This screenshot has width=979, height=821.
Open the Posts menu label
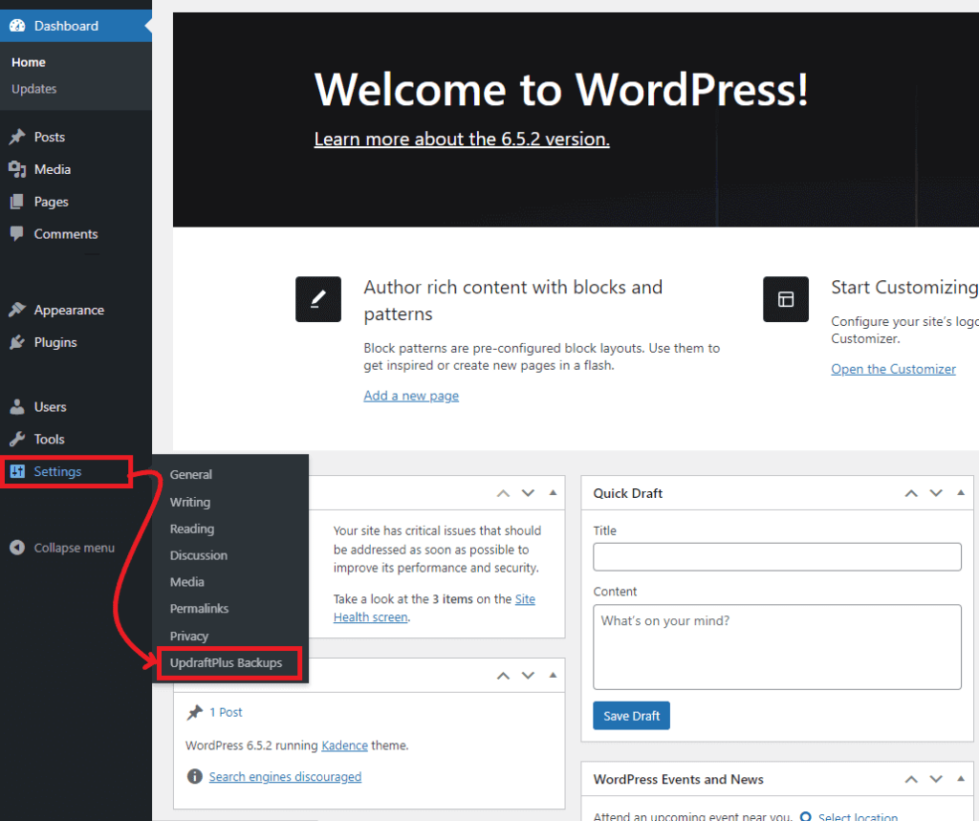(x=50, y=137)
